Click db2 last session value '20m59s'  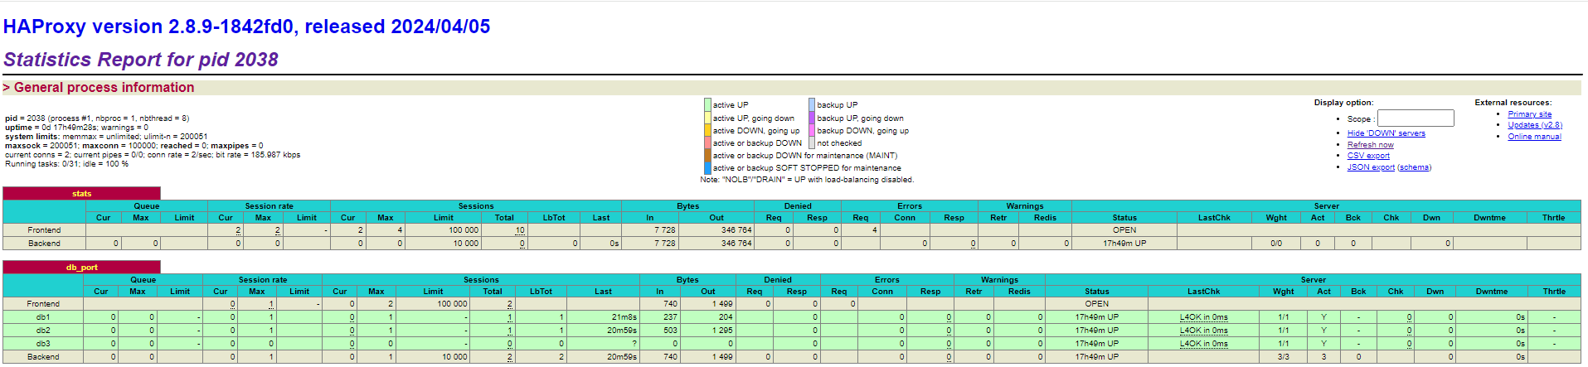pyautogui.click(x=622, y=331)
